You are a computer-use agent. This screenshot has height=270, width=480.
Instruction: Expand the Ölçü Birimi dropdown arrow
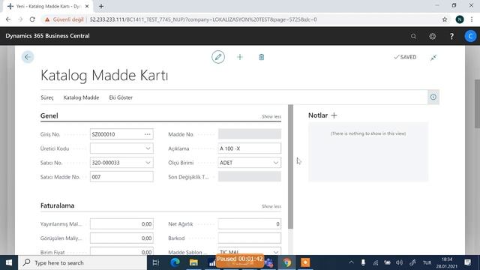coord(275,163)
